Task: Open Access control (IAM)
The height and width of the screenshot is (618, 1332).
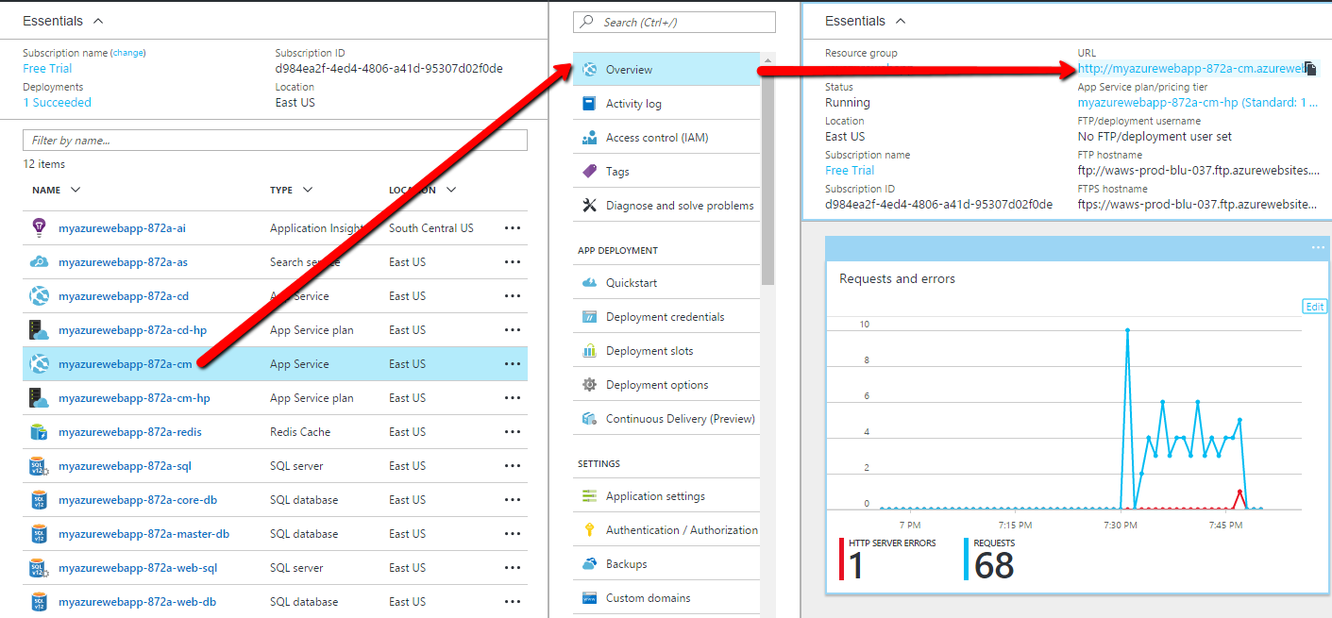Action: pyautogui.click(x=666, y=138)
